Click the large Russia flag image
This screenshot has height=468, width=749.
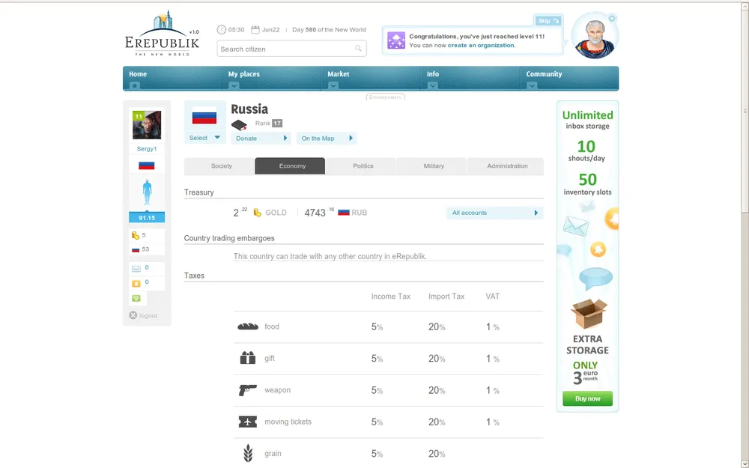[204, 118]
